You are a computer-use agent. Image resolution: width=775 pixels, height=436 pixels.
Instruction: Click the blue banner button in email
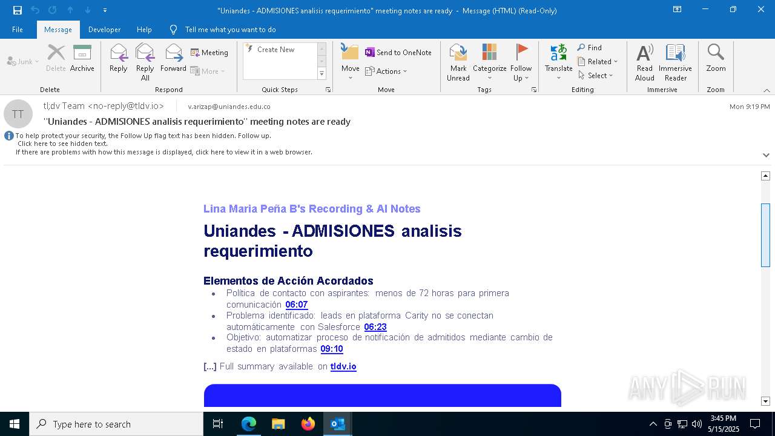point(383,395)
